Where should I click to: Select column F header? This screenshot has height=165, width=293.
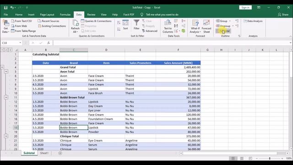(178, 50)
